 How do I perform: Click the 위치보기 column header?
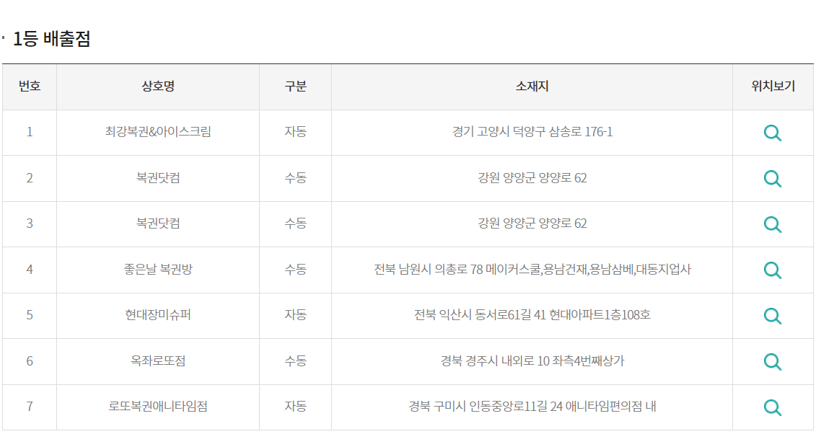pyautogui.click(x=773, y=87)
